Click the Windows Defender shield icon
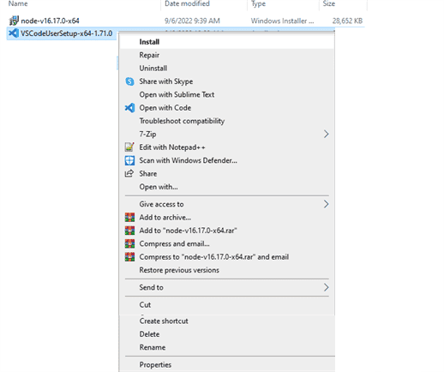The height and width of the screenshot is (372, 444). (129, 160)
